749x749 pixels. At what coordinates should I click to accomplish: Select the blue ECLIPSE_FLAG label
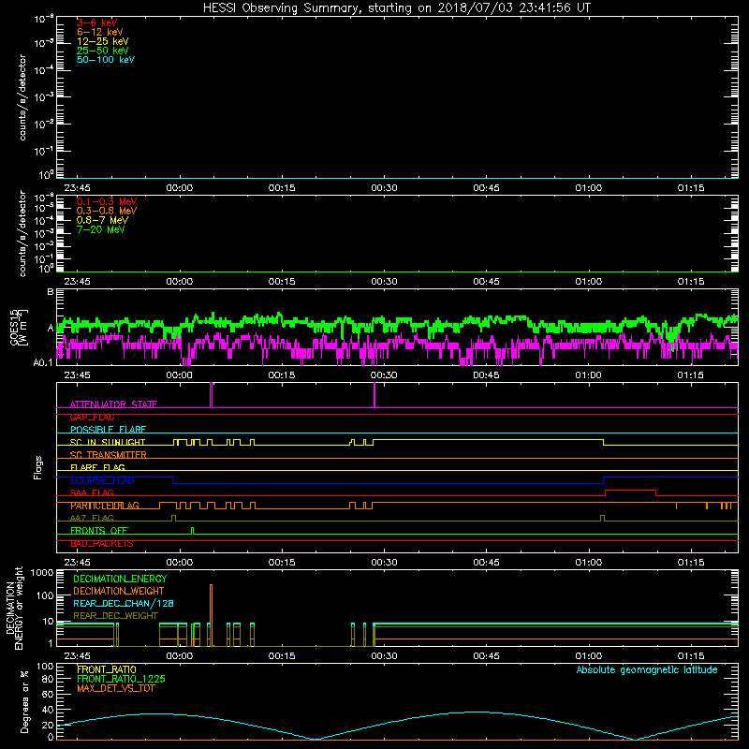(102, 480)
